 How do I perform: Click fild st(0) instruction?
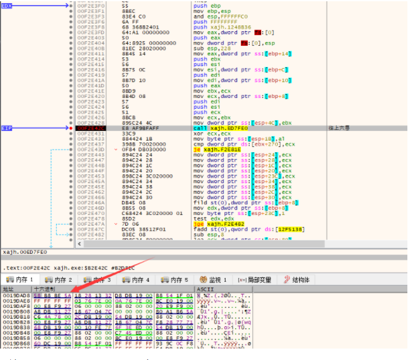pyautogui.click(x=245, y=203)
